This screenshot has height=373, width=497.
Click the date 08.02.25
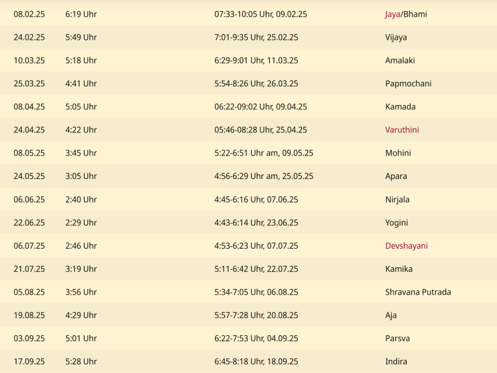point(29,14)
